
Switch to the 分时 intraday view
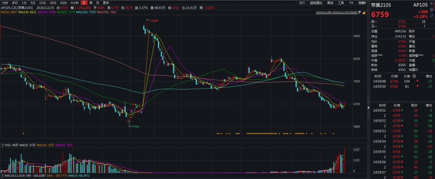click(x=5, y=3)
